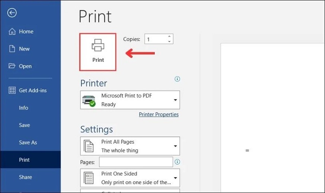The height and width of the screenshot is (193, 325).
Task: Select the Print sidebar menu item
Action: [30, 159]
